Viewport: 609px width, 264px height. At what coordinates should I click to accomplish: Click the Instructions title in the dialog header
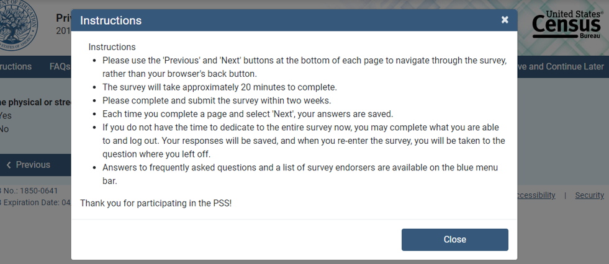(111, 20)
